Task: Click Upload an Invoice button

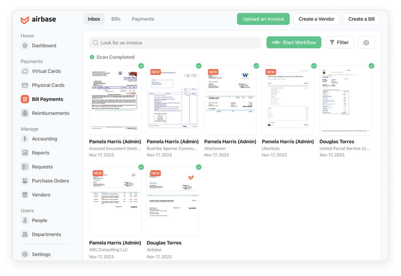Action: (x=263, y=19)
